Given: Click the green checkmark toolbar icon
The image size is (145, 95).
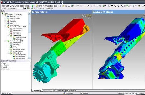Looking at the screenshot, I should (x=33, y=6).
